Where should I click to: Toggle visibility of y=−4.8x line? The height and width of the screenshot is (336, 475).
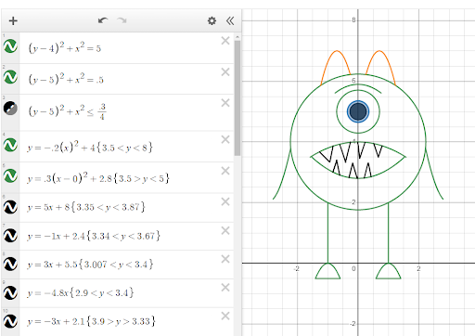(x=10, y=292)
